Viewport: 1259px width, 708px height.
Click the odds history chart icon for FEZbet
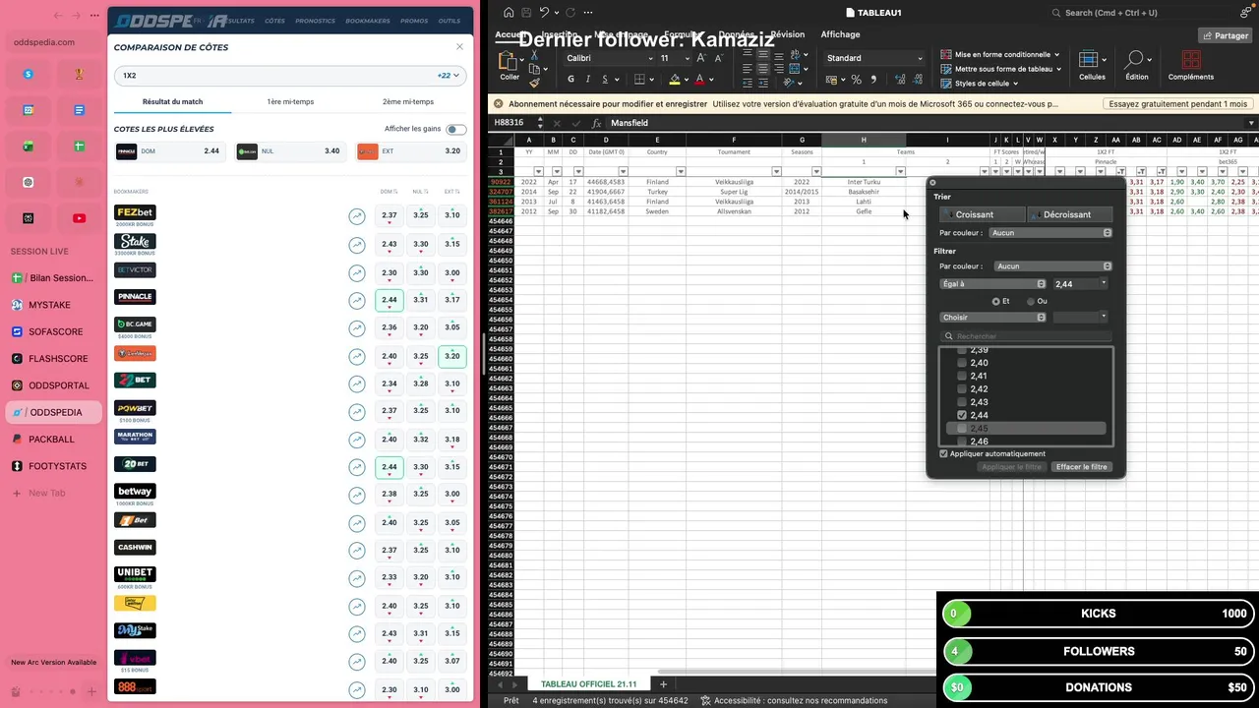click(357, 216)
